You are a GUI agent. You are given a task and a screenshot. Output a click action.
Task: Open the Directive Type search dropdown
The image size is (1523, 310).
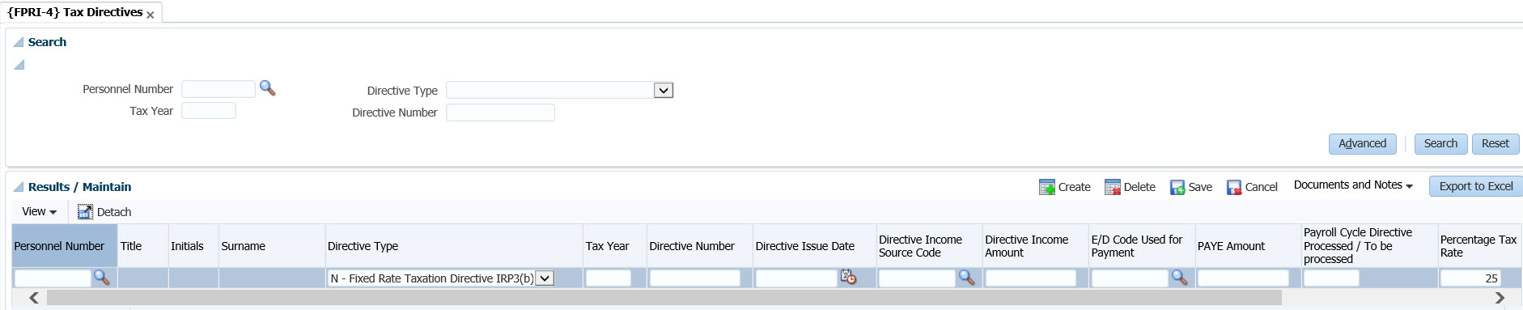point(664,91)
